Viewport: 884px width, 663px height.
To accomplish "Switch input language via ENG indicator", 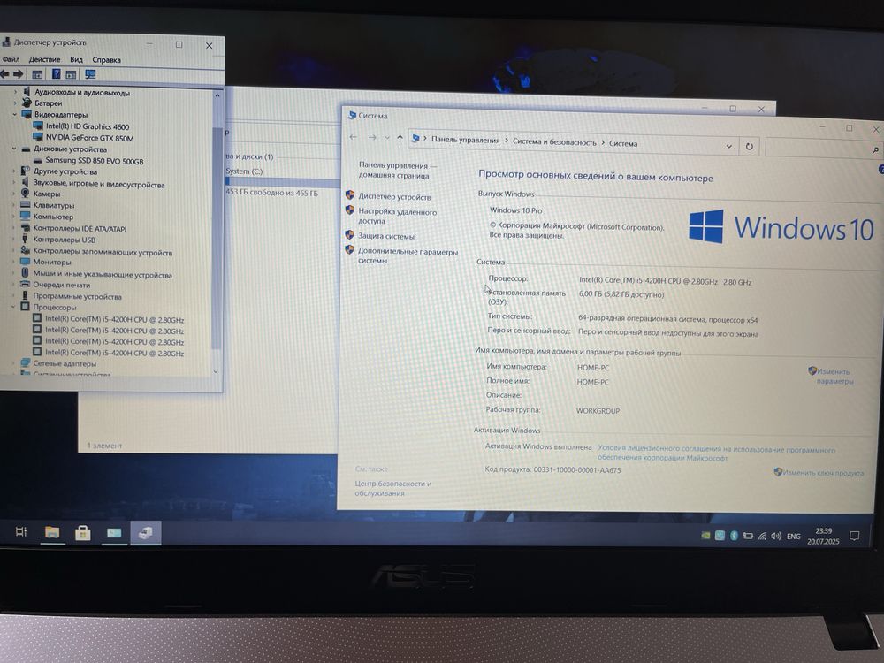I will click(793, 537).
